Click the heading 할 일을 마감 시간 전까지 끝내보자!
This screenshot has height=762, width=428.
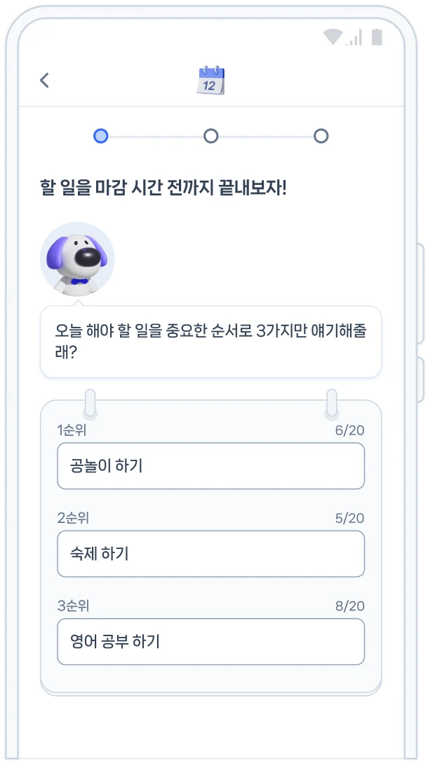pos(163,188)
